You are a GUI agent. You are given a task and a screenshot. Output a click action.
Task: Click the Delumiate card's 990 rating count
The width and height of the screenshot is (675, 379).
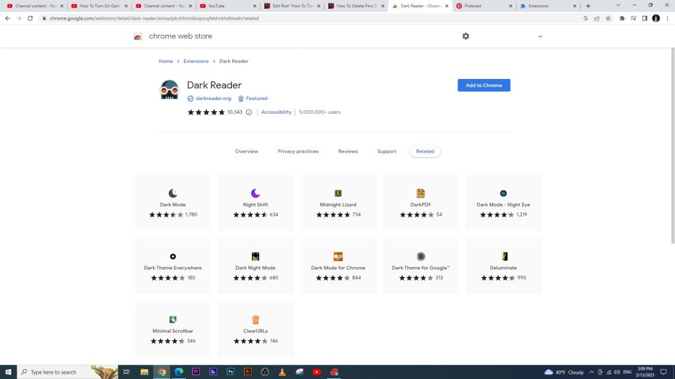click(522, 278)
